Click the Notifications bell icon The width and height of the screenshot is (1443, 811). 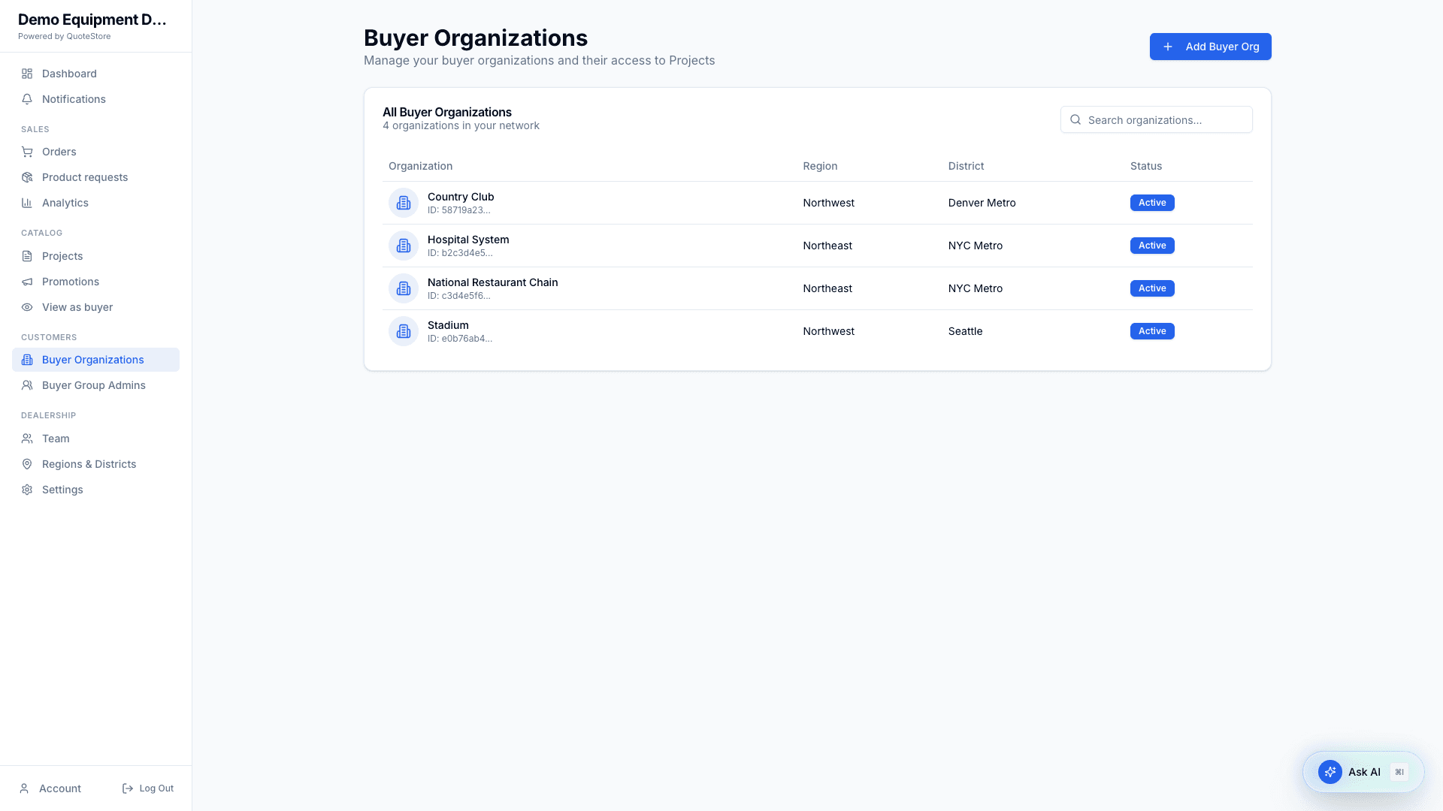point(27,99)
